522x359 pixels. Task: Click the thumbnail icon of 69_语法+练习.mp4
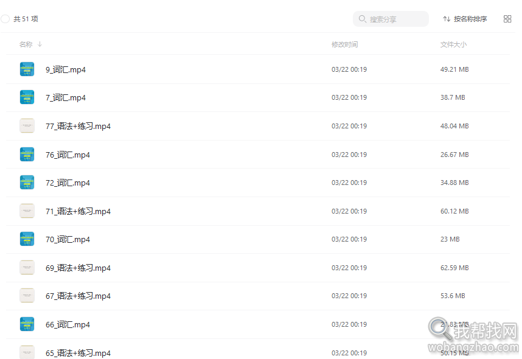click(x=27, y=267)
